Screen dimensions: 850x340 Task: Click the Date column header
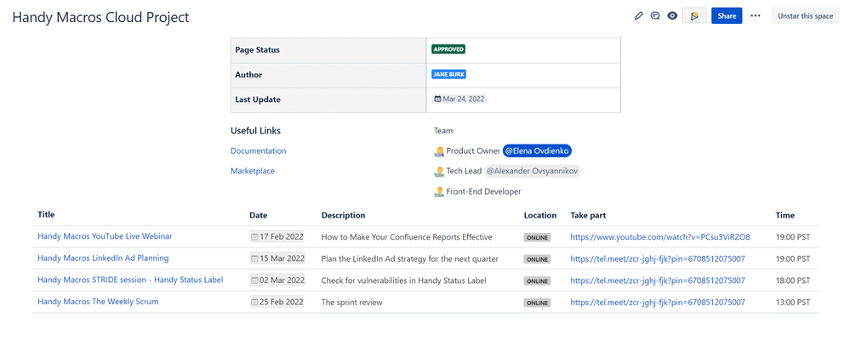pyautogui.click(x=259, y=216)
